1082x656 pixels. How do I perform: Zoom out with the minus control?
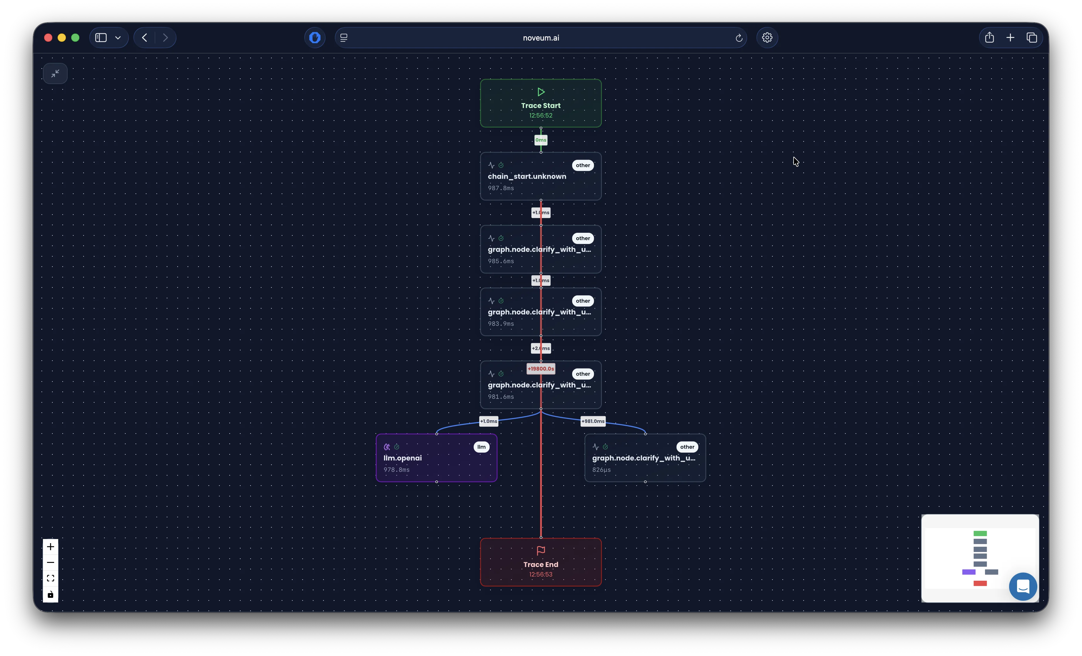click(51, 563)
